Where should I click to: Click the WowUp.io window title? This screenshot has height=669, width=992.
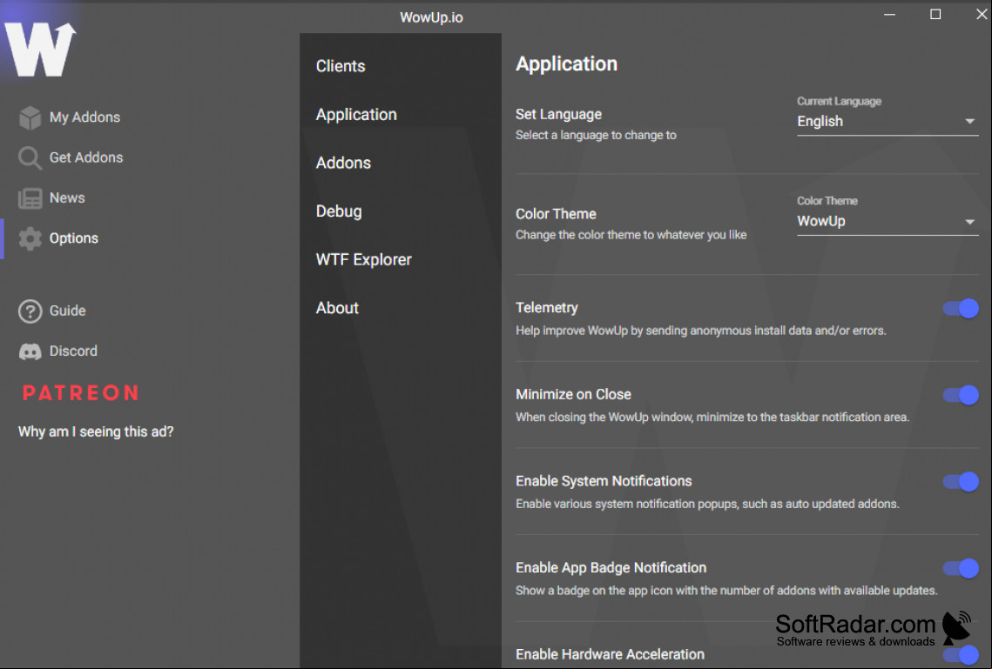tap(431, 17)
